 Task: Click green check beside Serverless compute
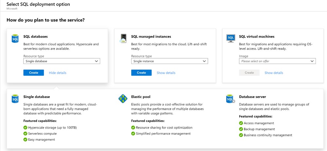pos(25,133)
